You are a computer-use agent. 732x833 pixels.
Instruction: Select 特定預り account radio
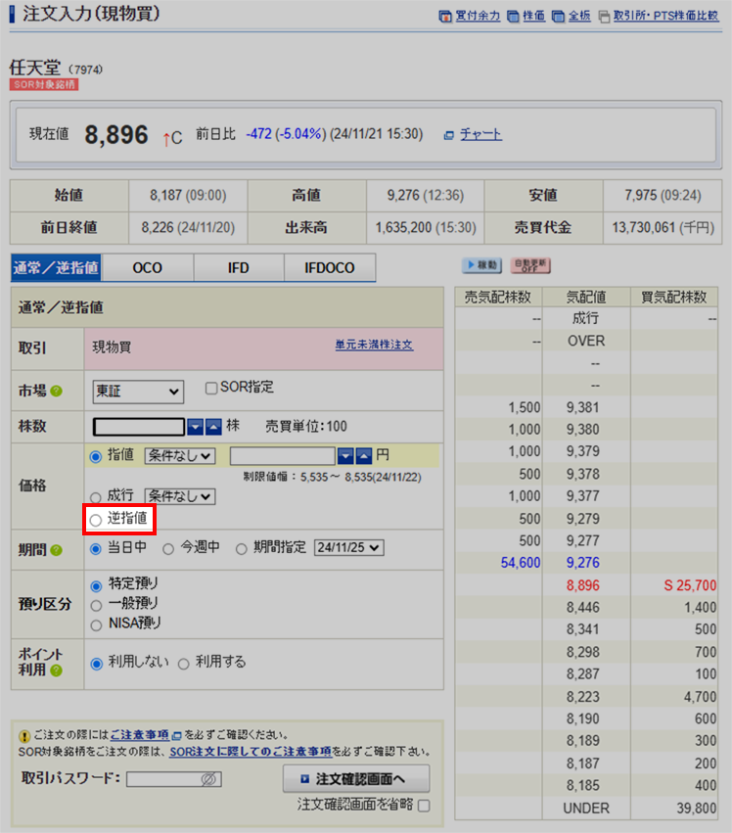click(96, 586)
